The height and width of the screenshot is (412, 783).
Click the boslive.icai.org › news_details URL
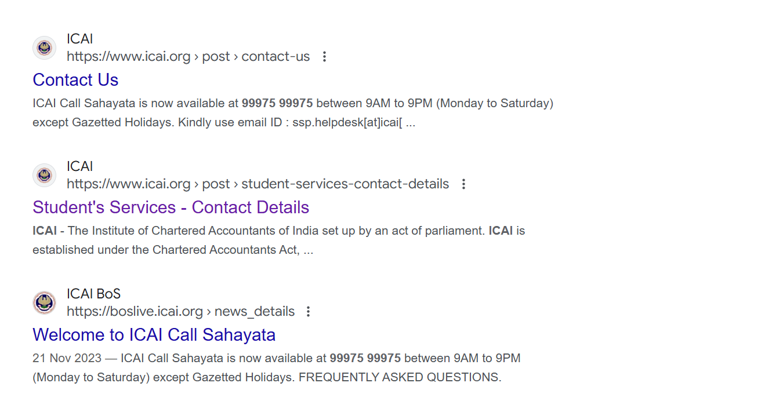pyautogui.click(x=180, y=312)
